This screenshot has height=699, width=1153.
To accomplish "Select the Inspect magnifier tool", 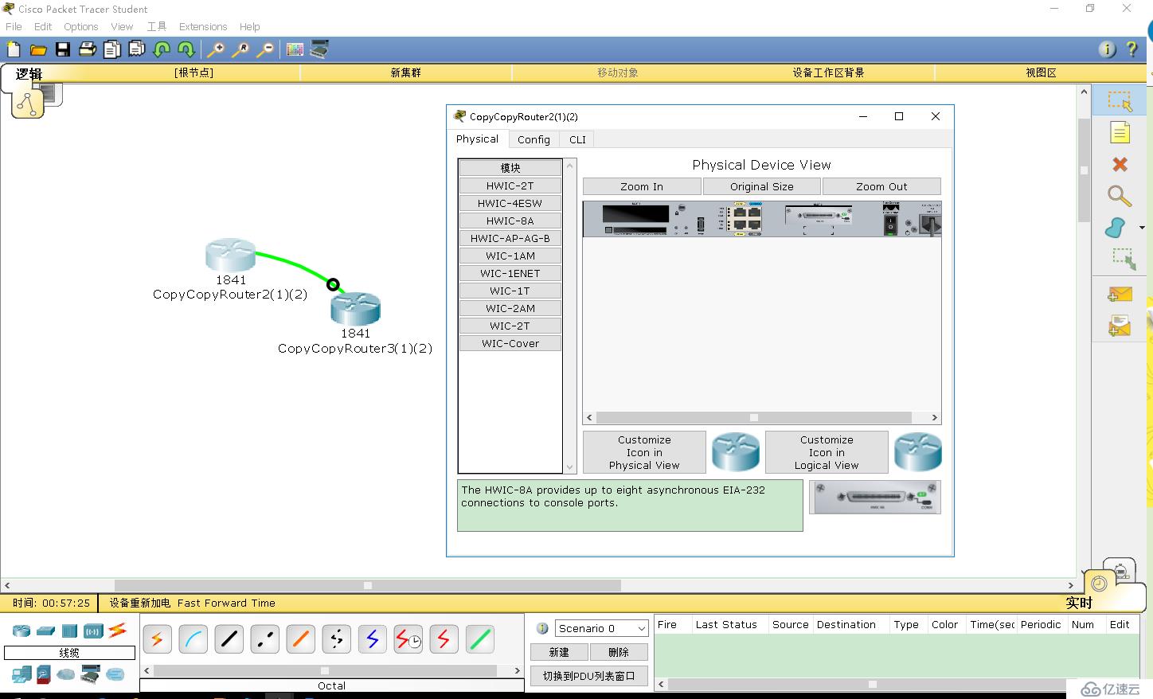I will pyautogui.click(x=1120, y=196).
